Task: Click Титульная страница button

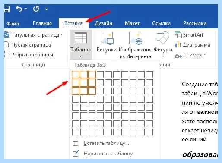Action: tap(35, 35)
